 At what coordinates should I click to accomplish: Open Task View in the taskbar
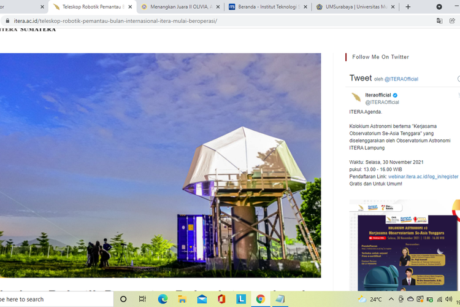tap(143, 299)
